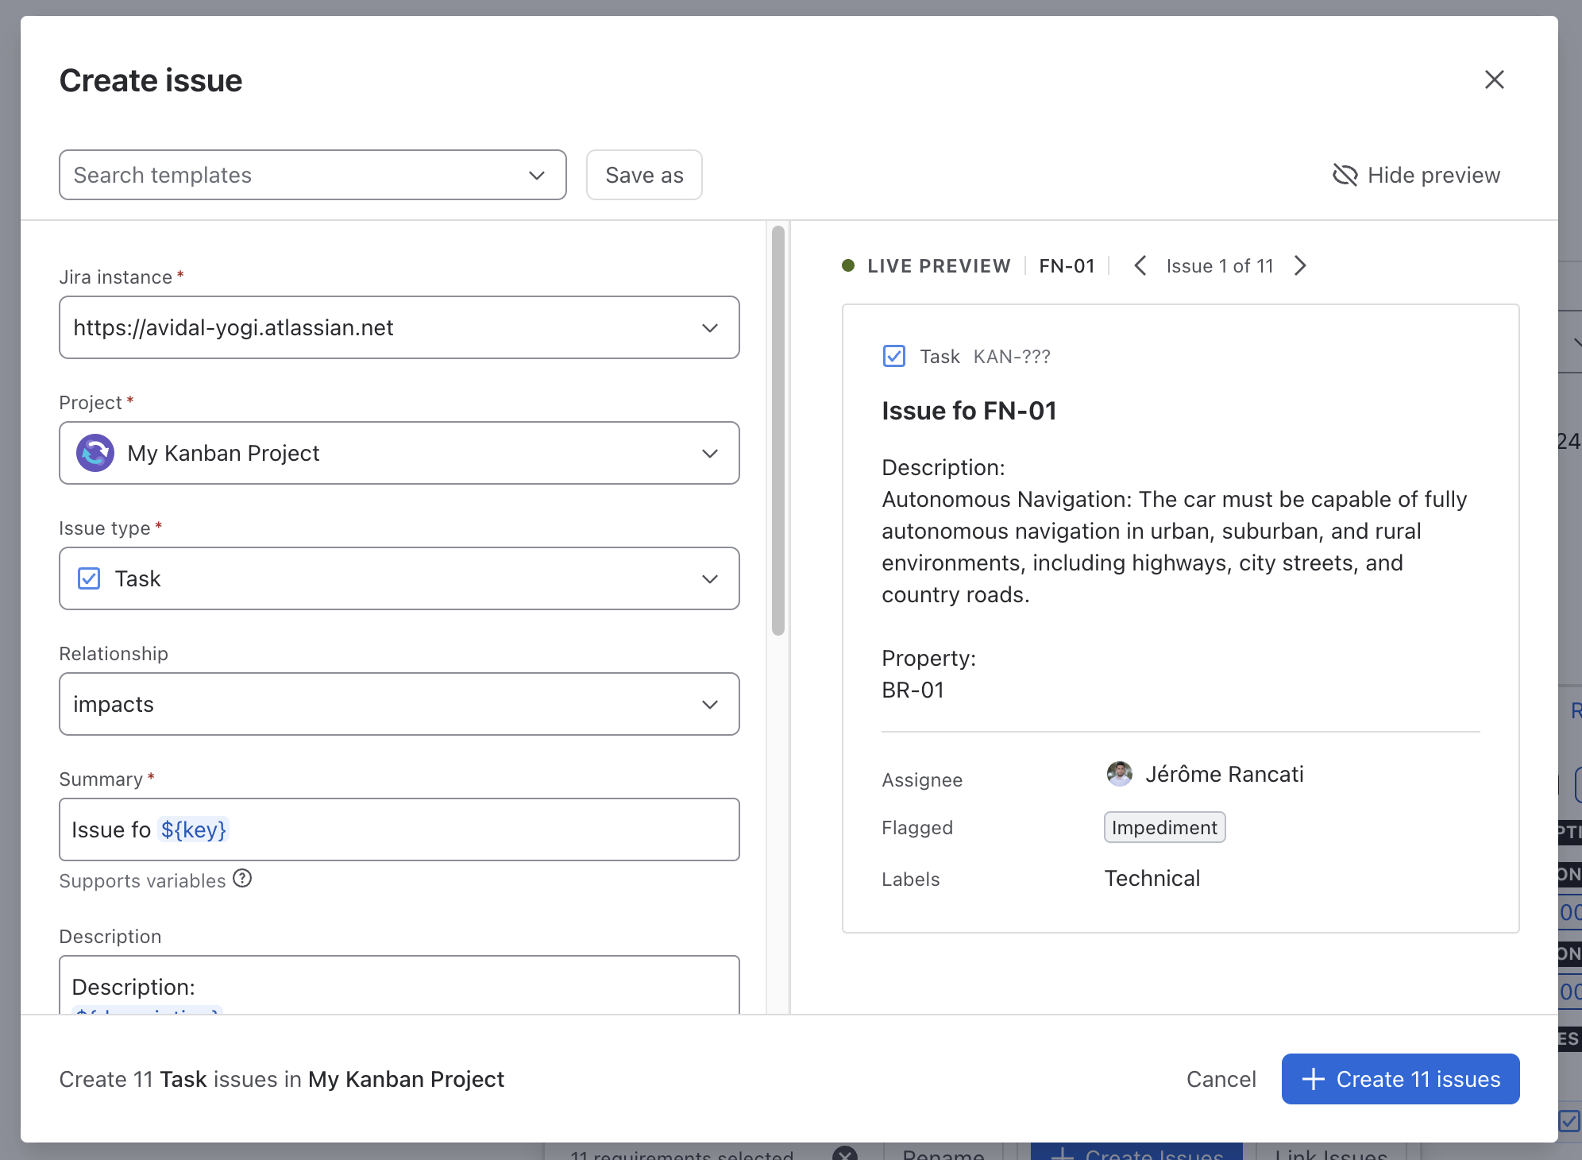Open the Relationship impacts dropdown
This screenshot has width=1582, height=1160.
tap(399, 704)
